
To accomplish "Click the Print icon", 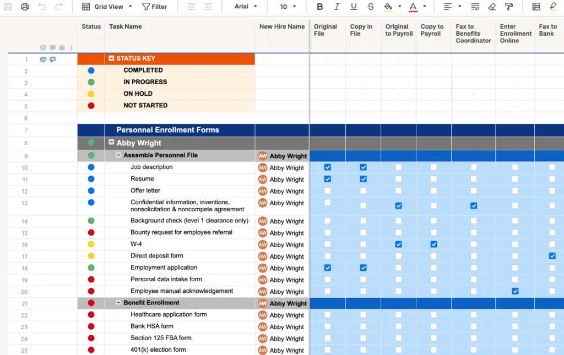I will coord(25,7).
